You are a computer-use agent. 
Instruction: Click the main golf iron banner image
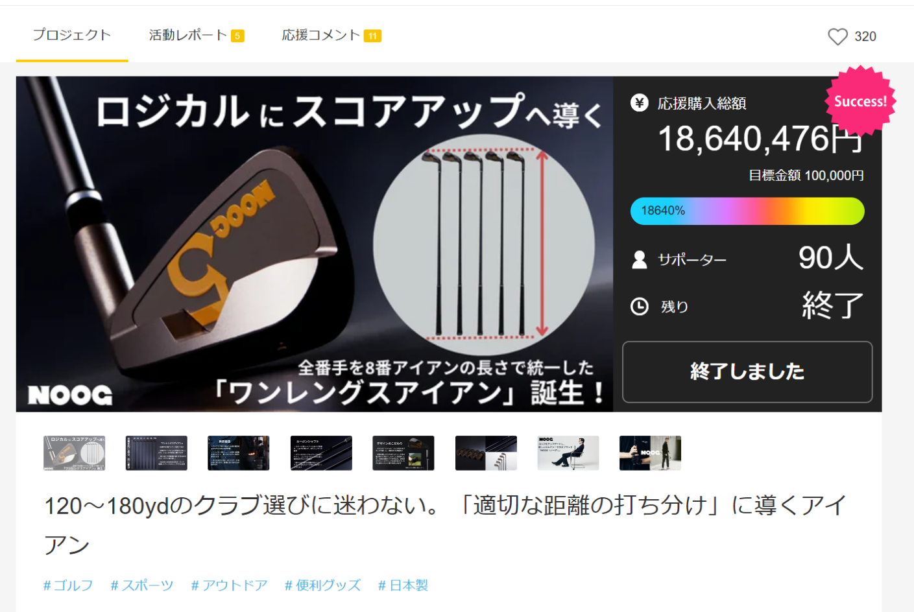coord(315,244)
